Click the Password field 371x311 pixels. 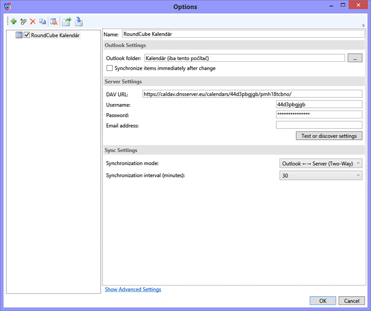click(319, 114)
